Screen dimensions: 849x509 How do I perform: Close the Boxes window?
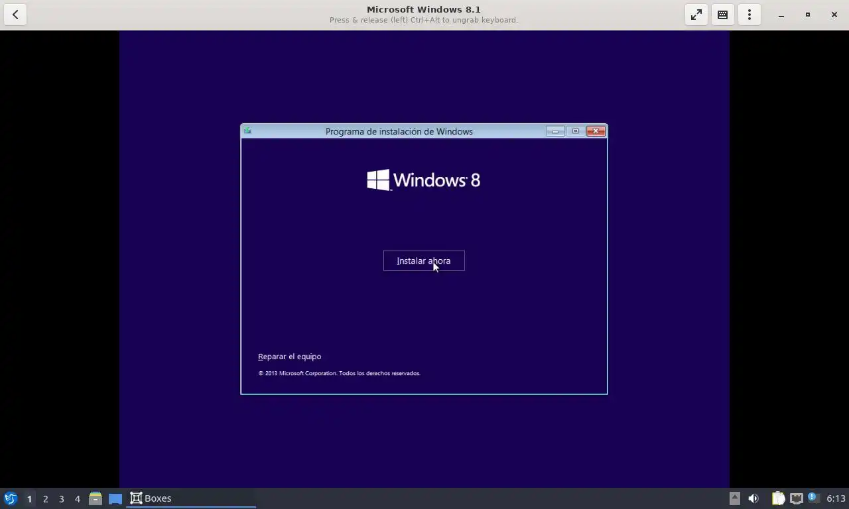pyautogui.click(x=834, y=15)
